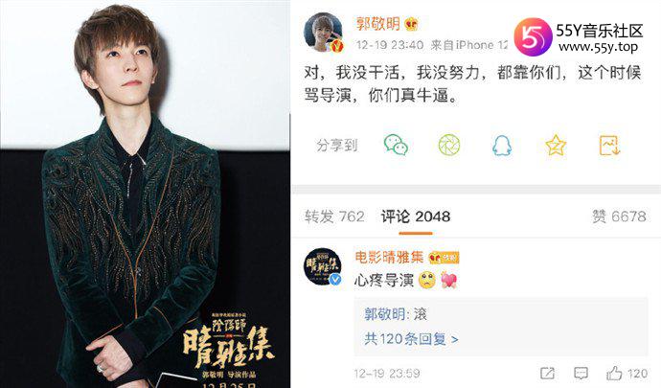Screen dimensions: 661x388
Task: Open the 55Y音乐社区 logo
Action: [533, 37]
